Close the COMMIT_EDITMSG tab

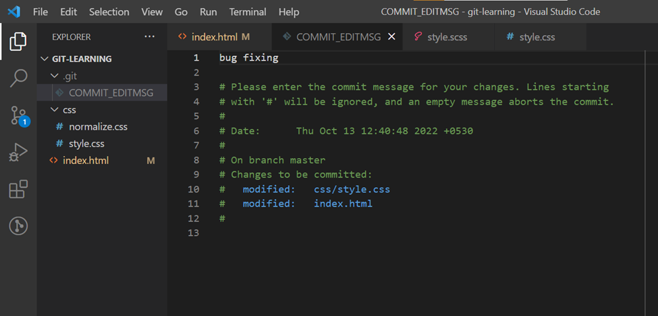[x=391, y=37]
